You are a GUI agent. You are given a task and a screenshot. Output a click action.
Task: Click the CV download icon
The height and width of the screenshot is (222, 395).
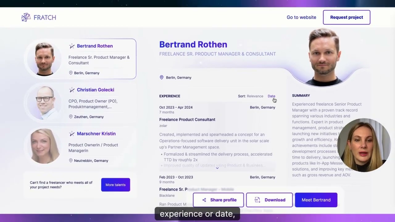tap(257, 200)
